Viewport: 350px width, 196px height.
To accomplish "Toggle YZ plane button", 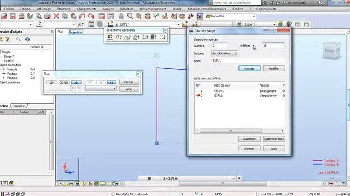I will (101, 82).
